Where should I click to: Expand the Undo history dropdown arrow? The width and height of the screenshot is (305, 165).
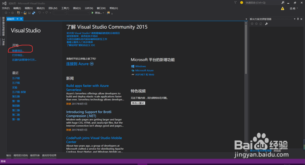pos(43,13)
